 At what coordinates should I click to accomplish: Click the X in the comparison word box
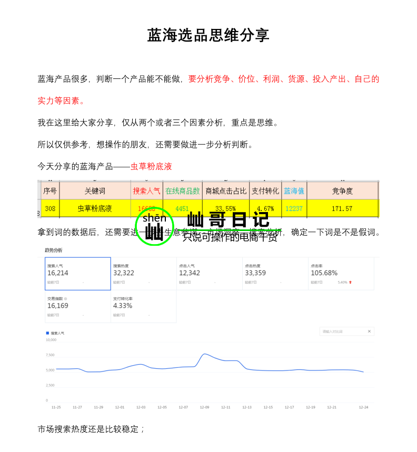[369, 332]
